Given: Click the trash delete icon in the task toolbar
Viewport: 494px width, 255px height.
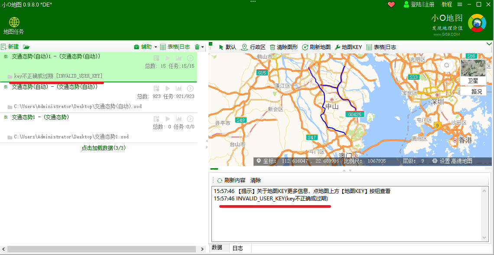Looking at the screenshot, I should [197, 47].
